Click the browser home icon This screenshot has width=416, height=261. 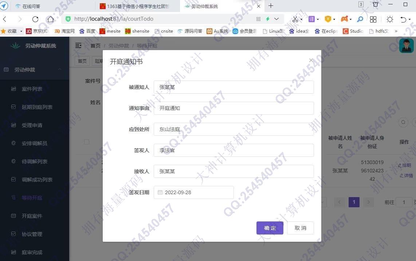coord(51,19)
